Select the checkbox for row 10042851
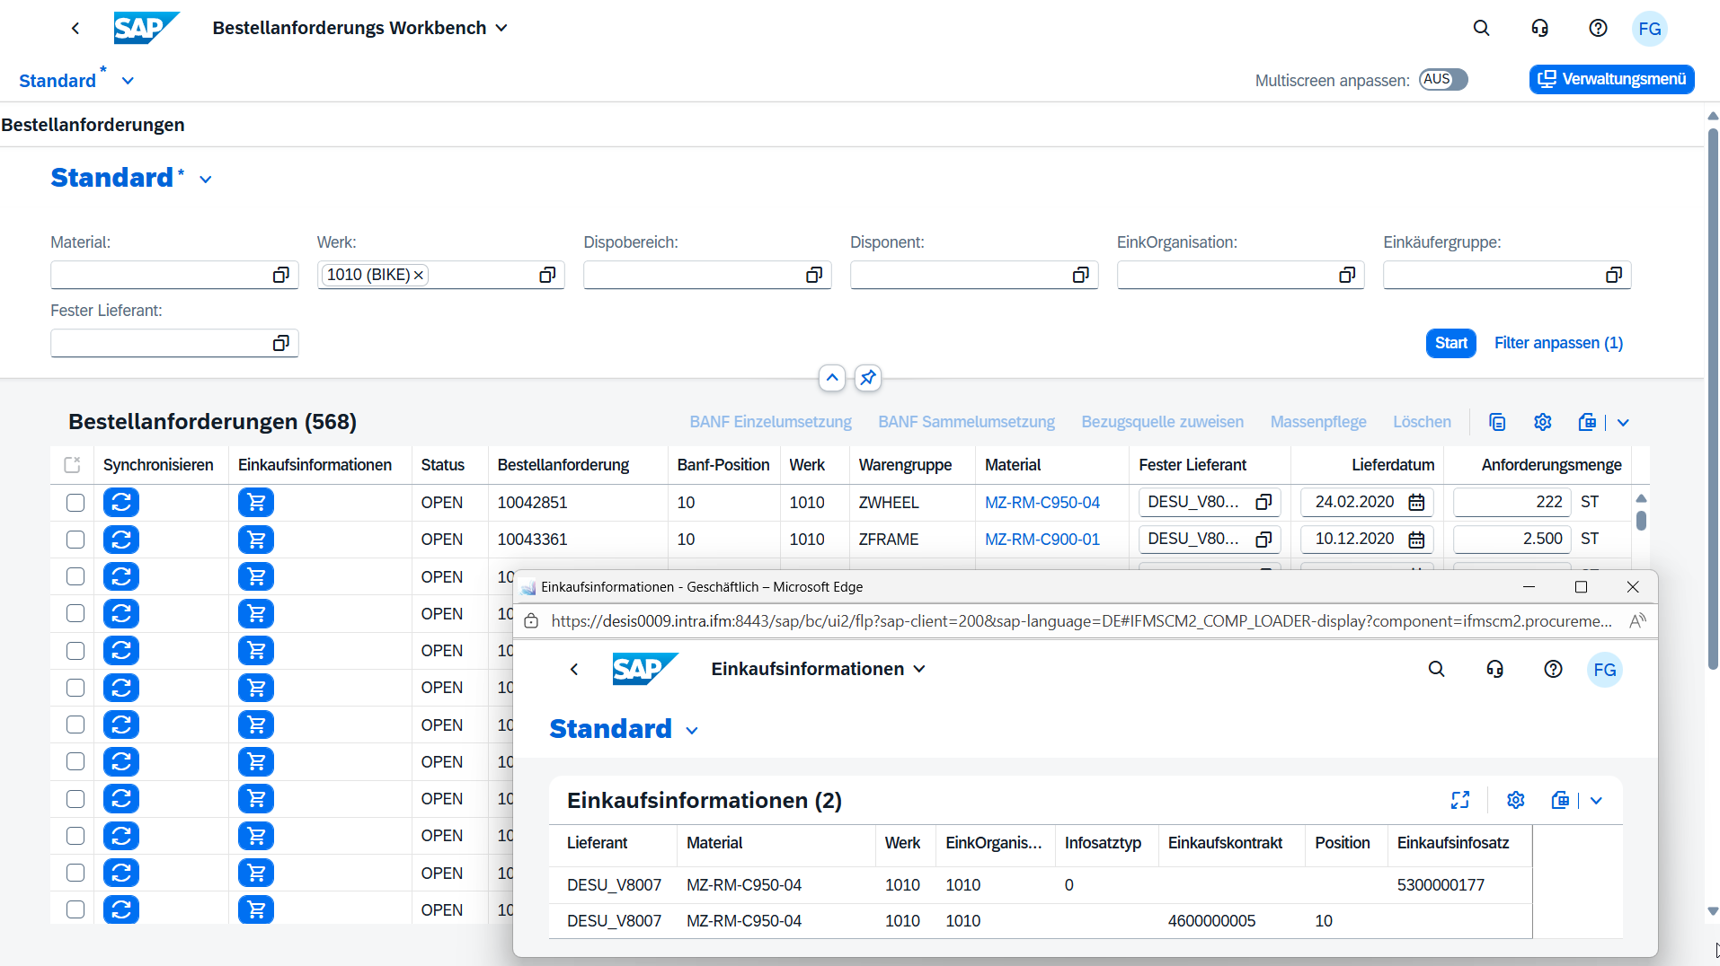 [75, 503]
